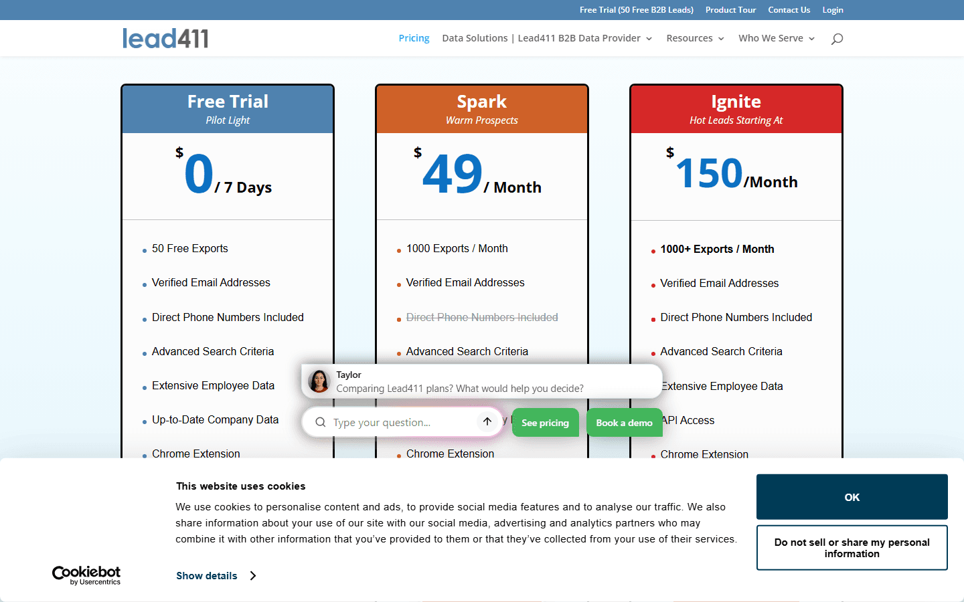Click Verified Email Addresses in Spark plan

pyautogui.click(x=465, y=283)
